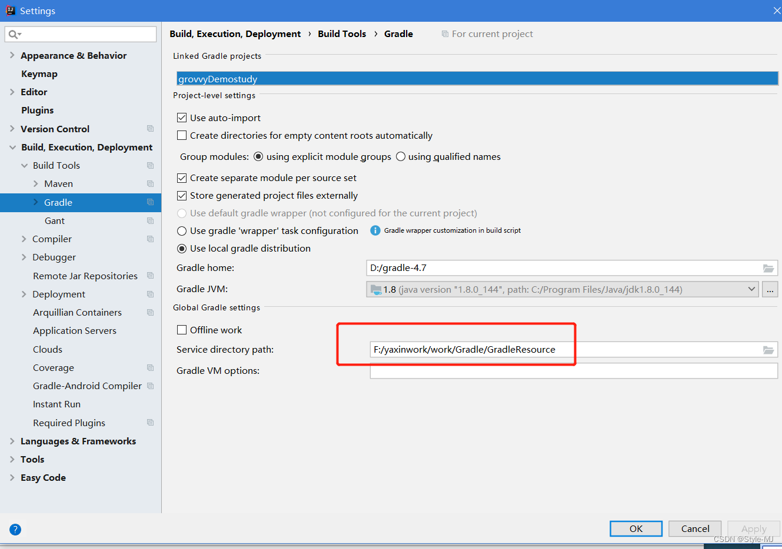The image size is (782, 549).
Task: Click the info icon for Gradle wrapper customization
Action: pos(375,230)
